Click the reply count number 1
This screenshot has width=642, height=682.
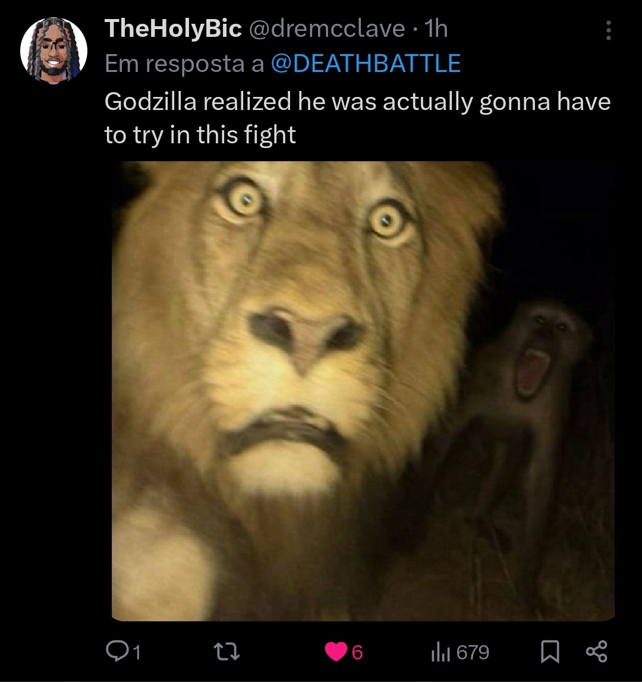pos(137,652)
